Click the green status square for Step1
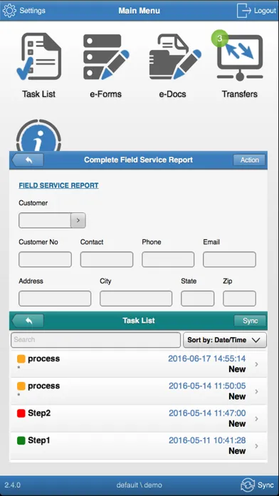 click(21, 440)
